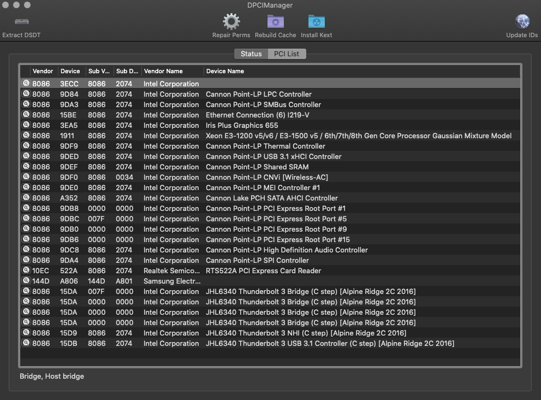Click the 'Bridge, Host bridge' status text
This screenshot has height=400, width=541.
click(52, 376)
